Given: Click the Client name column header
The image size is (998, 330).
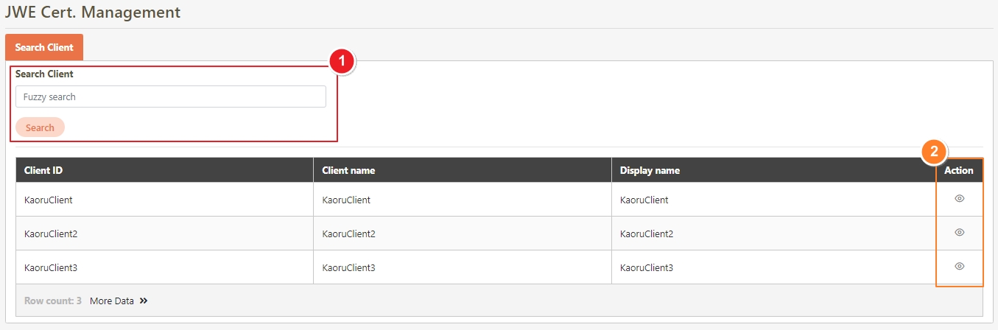Looking at the screenshot, I should pyautogui.click(x=348, y=170).
